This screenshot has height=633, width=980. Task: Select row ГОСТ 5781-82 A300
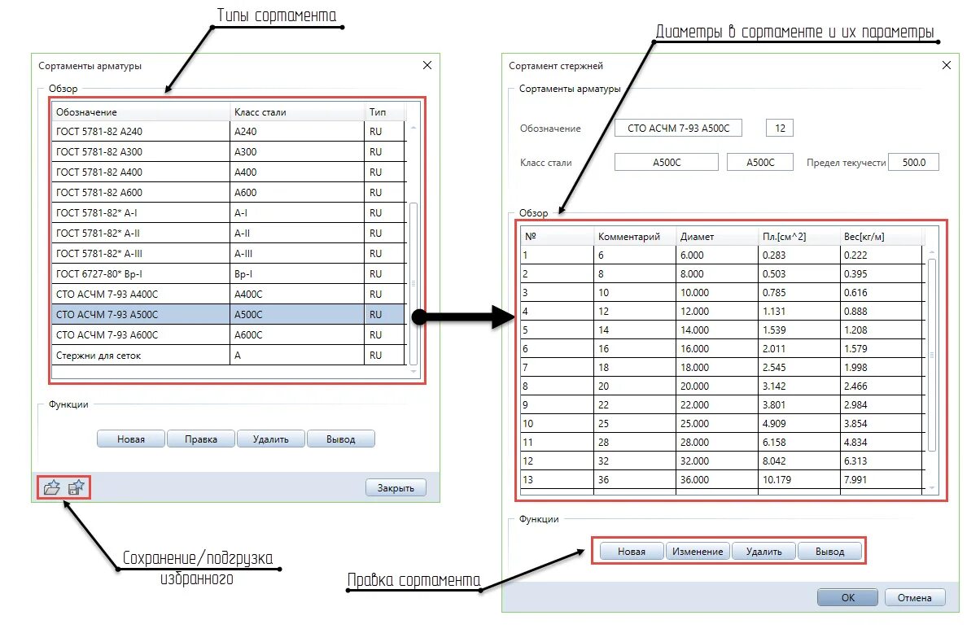pos(229,151)
